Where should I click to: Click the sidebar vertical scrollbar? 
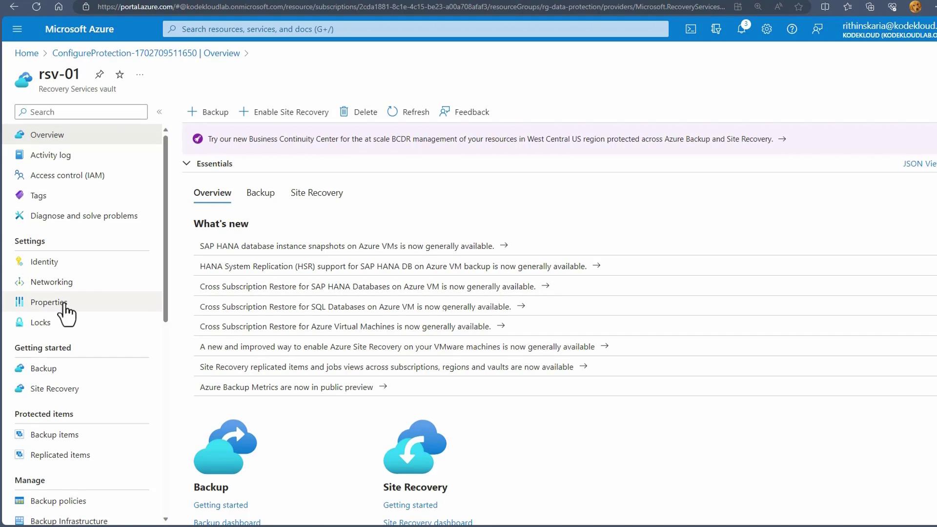pyautogui.click(x=165, y=229)
